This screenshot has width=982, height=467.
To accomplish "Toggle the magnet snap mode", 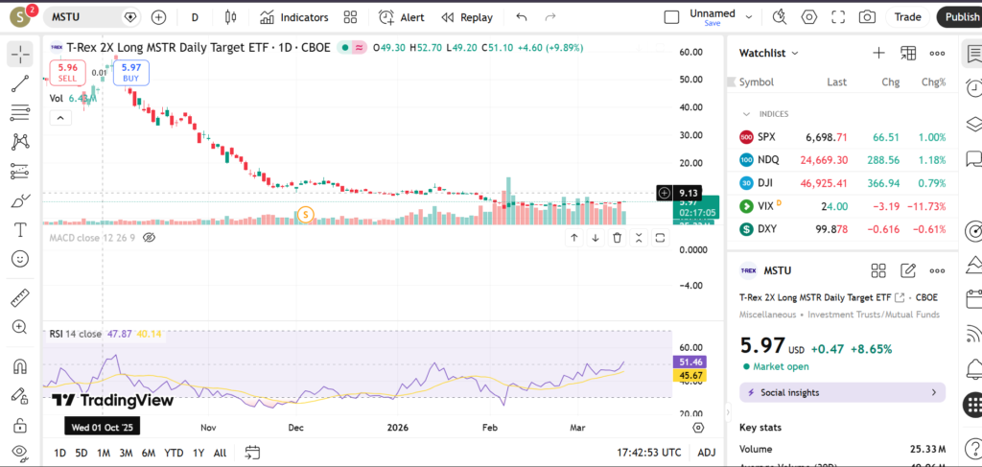I will pos(19,366).
